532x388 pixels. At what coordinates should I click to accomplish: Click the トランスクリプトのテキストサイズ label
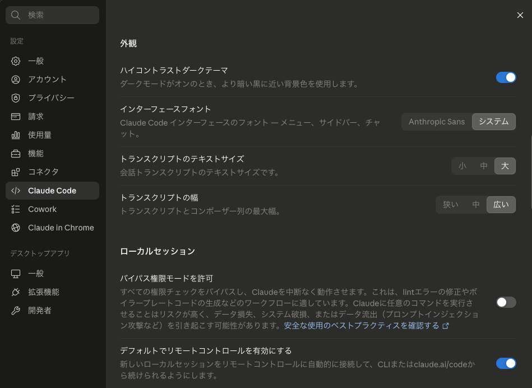point(182,159)
